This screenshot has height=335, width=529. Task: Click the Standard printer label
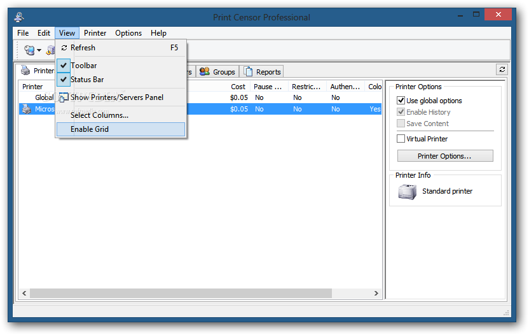[448, 191]
